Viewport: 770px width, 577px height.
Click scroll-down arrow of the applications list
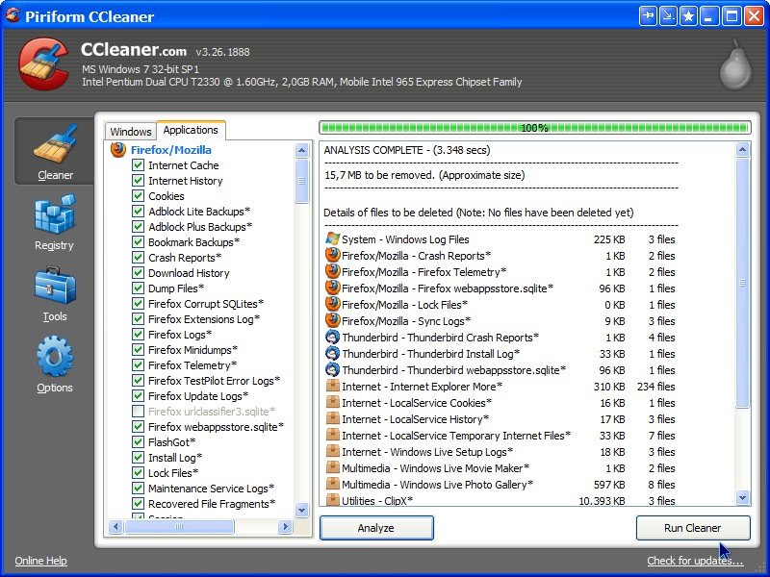coord(301,510)
